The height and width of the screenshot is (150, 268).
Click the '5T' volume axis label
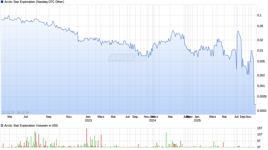pyautogui.click(x=259, y=141)
